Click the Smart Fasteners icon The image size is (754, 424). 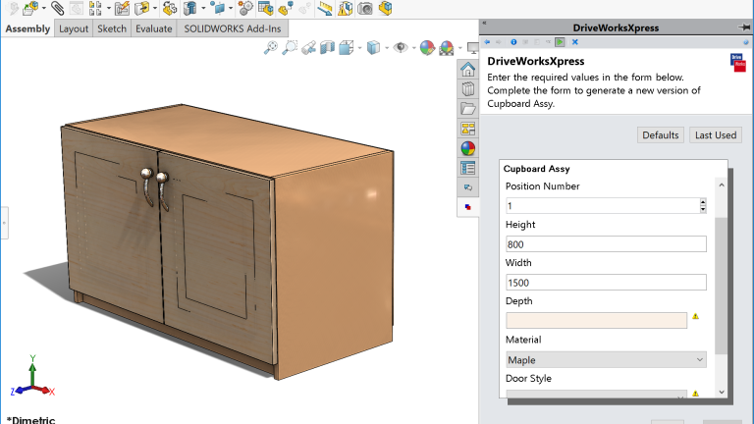pyautogui.click(x=122, y=8)
